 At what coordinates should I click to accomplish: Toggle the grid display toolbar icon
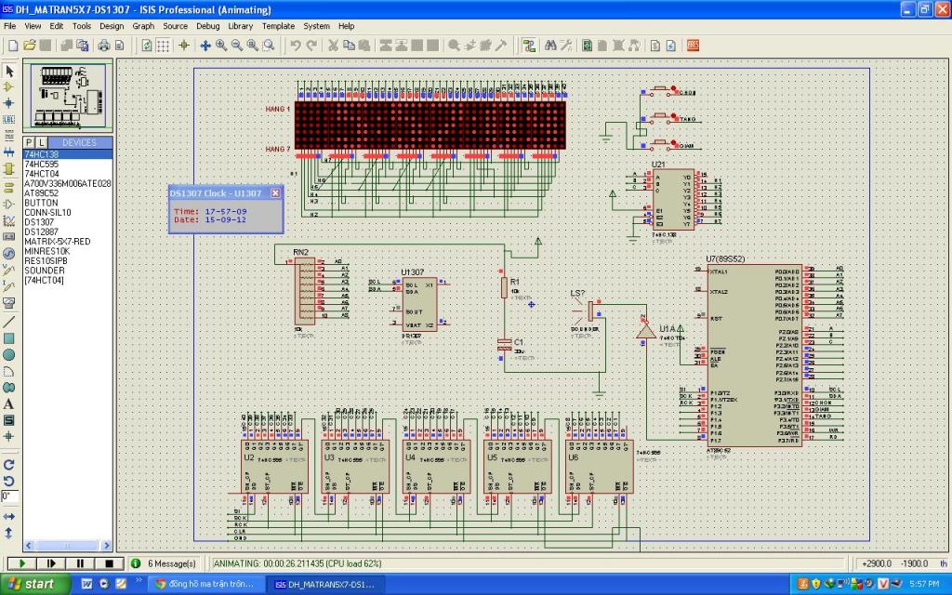pos(162,45)
